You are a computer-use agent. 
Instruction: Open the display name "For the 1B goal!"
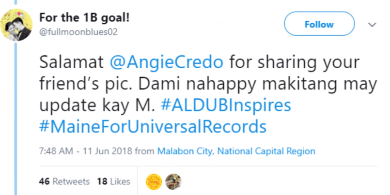click(x=84, y=17)
